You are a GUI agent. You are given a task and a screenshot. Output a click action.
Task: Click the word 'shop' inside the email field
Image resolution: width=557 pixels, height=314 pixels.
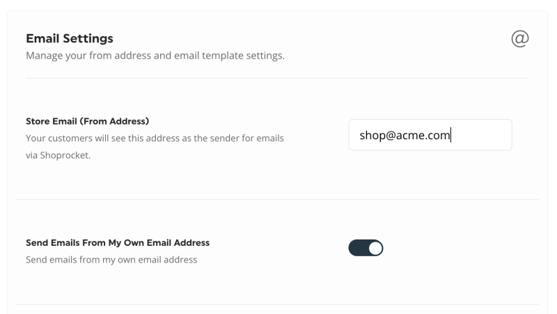(372, 135)
